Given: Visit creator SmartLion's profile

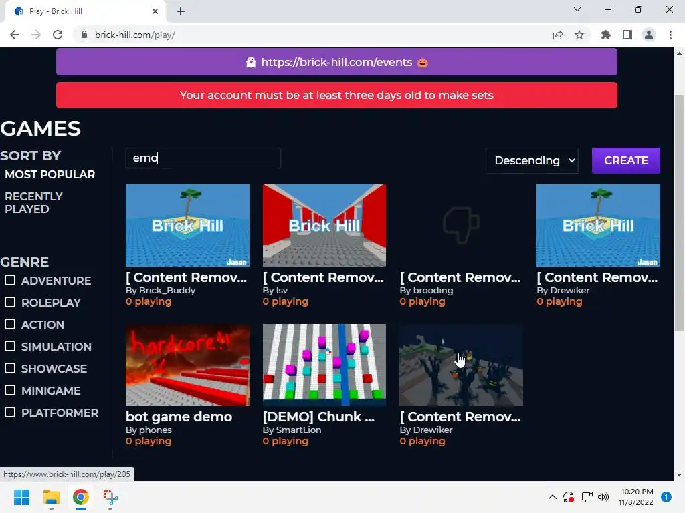Looking at the screenshot, I should pyautogui.click(x=298, y=430).
